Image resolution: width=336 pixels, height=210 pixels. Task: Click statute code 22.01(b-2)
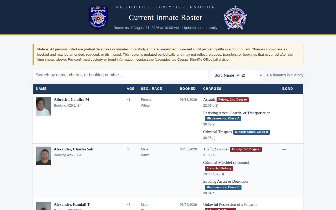click(211, 106)
